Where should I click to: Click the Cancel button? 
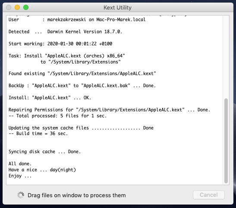(209, 195)
